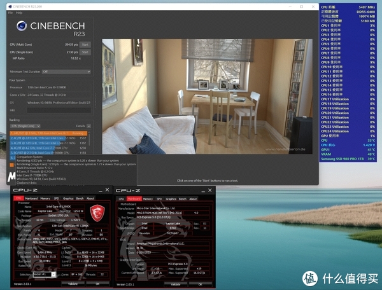Click the rendered room image
The image size is (382, 290).
coord(207,96)
